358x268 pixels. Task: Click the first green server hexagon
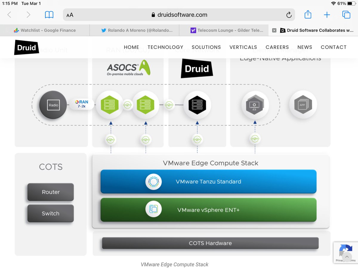110,105
